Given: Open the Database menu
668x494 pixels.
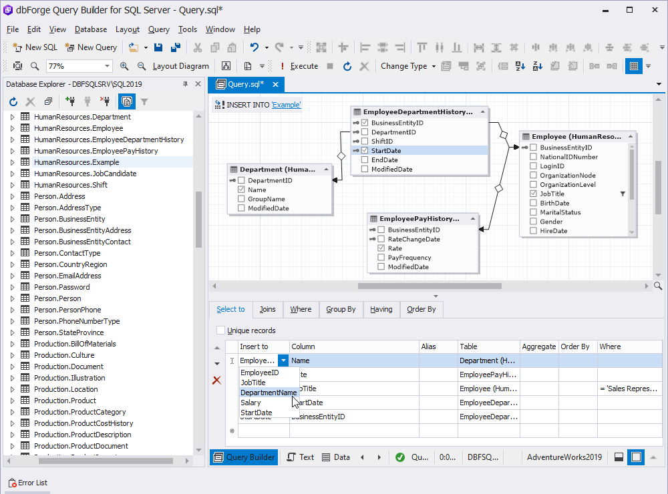Looking at the screenshot, I should (91, 29).
